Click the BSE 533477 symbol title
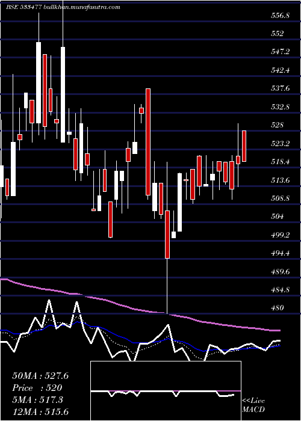Image resolution: width=301 pixels, height=421 pixels. tap(23, 7)
